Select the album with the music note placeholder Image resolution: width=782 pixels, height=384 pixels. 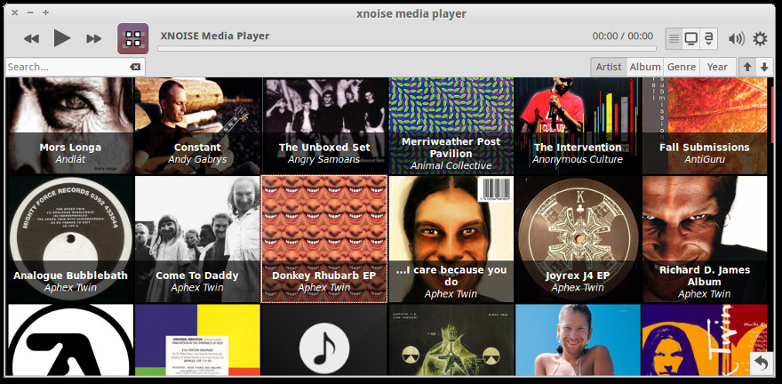[x=324, y=340]
